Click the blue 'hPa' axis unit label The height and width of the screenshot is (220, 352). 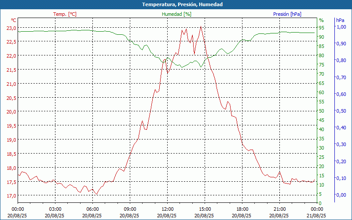(x=340, y=20)
